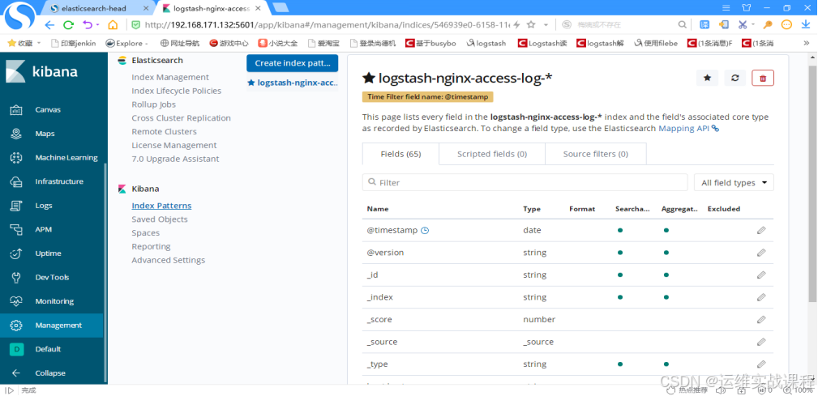Image resolution: width=818 pixels, height=396 pixels.
Task: Open Cross Cluster Replication link
Action: [181, 117]
